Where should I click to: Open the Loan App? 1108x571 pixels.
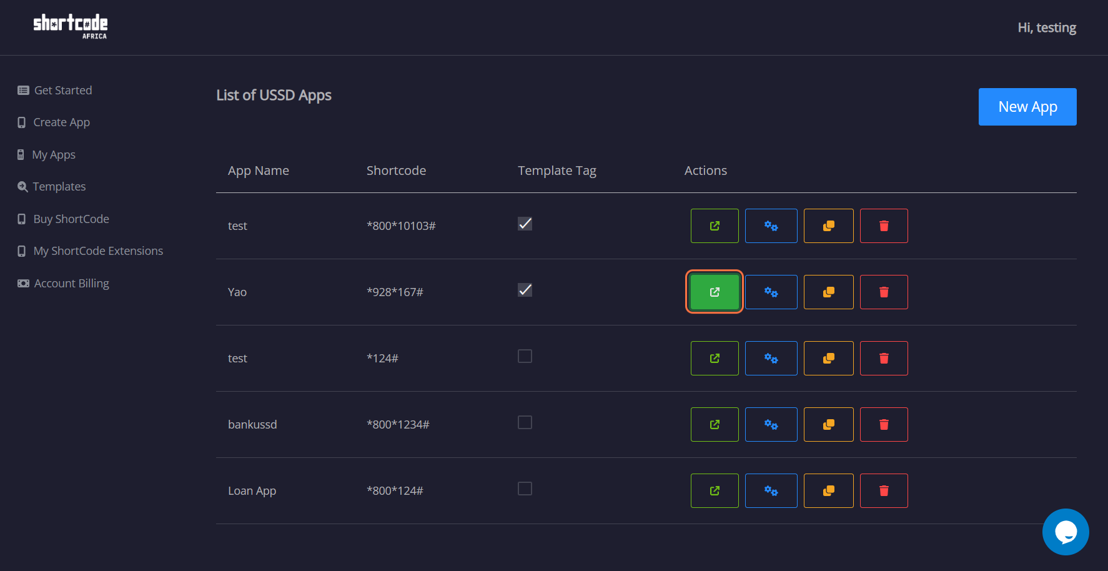click(x=715, y=490)
